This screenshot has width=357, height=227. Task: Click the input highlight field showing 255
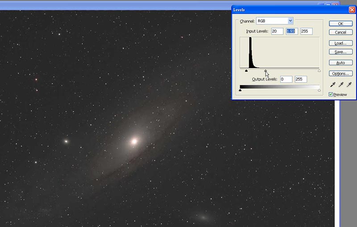[306, 31]
